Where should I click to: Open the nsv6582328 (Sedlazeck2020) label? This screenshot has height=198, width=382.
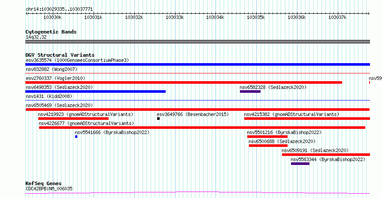point(273,87)
